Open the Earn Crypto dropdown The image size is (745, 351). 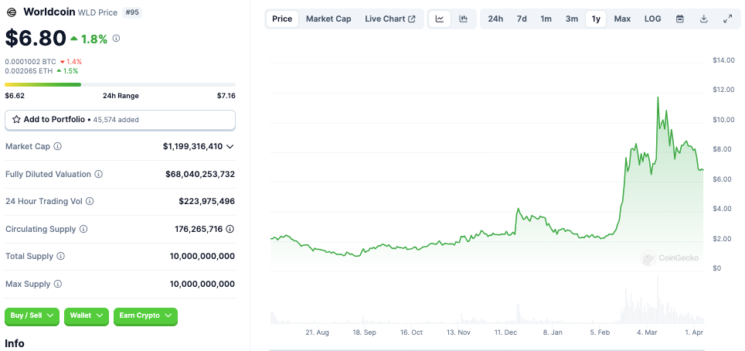[x=145, y=315]
